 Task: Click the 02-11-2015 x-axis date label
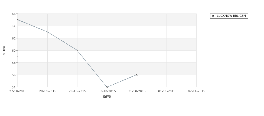pyautogui.click(x=197, y=91)
